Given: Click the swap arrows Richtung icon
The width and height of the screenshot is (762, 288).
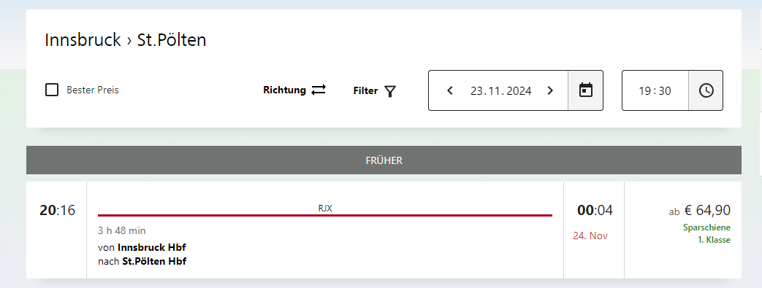Looking at the screenshot, I should (x=319, y=90).
